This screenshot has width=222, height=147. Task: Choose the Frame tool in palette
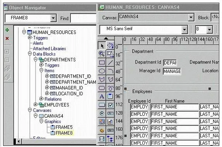110,96
